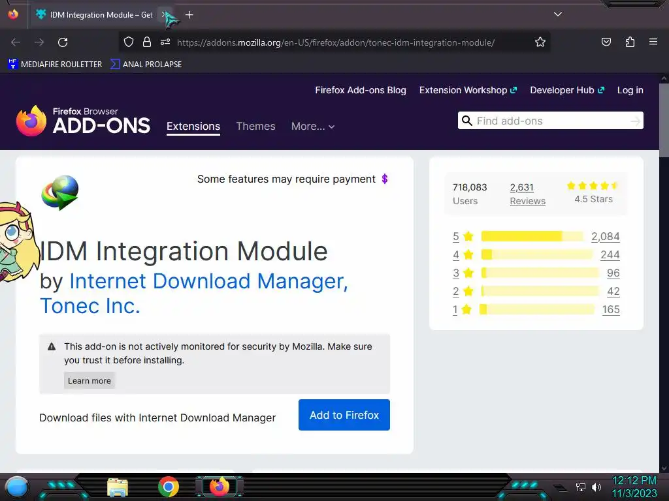
Task: Click the four-star rating bar
Action: tap(537, 255)
